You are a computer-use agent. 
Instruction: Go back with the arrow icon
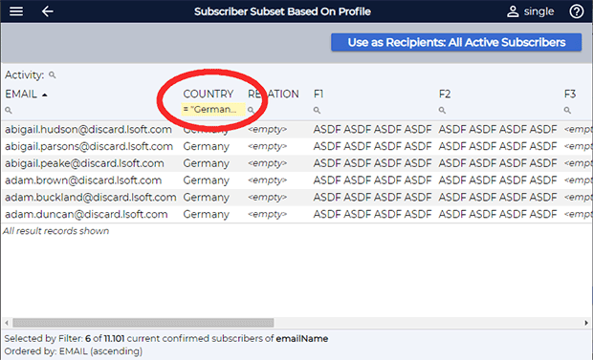point(47,11)
